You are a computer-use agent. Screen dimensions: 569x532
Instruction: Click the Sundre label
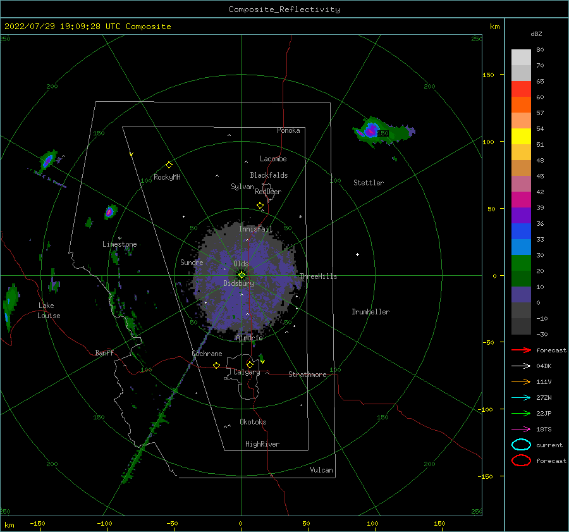point(192,262)
